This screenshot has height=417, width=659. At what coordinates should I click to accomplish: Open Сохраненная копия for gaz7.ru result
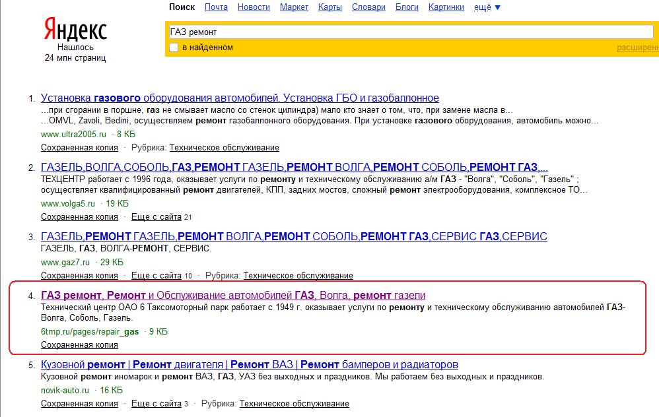(x=79, y=276)
